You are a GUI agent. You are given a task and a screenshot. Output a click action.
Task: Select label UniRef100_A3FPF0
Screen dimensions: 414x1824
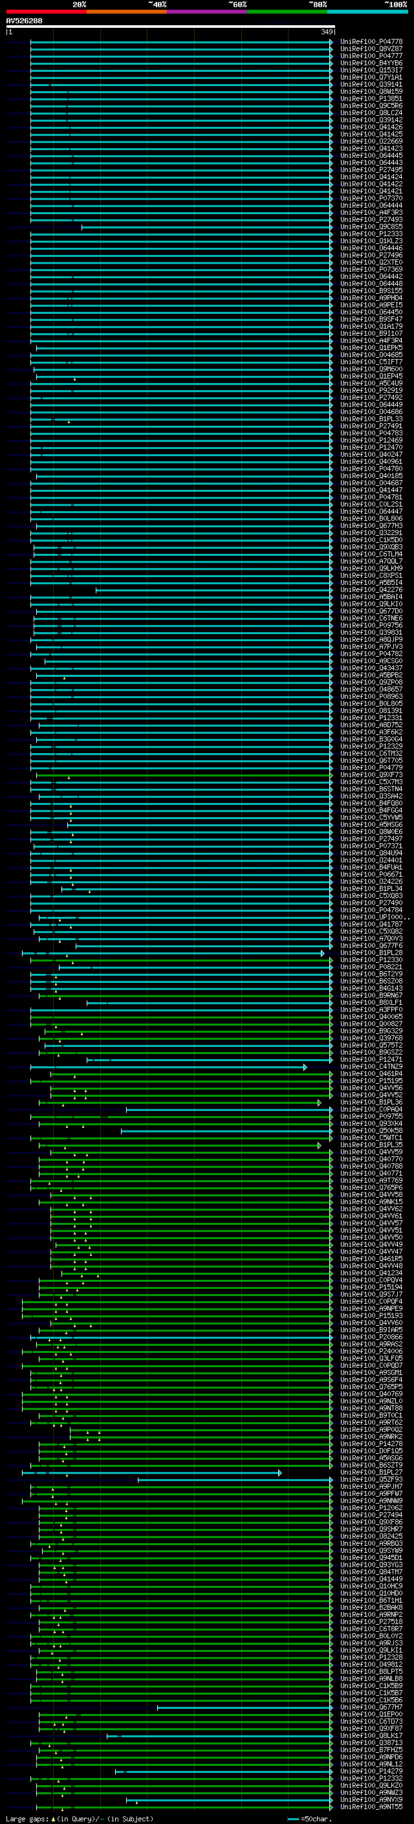[371, 1010]
